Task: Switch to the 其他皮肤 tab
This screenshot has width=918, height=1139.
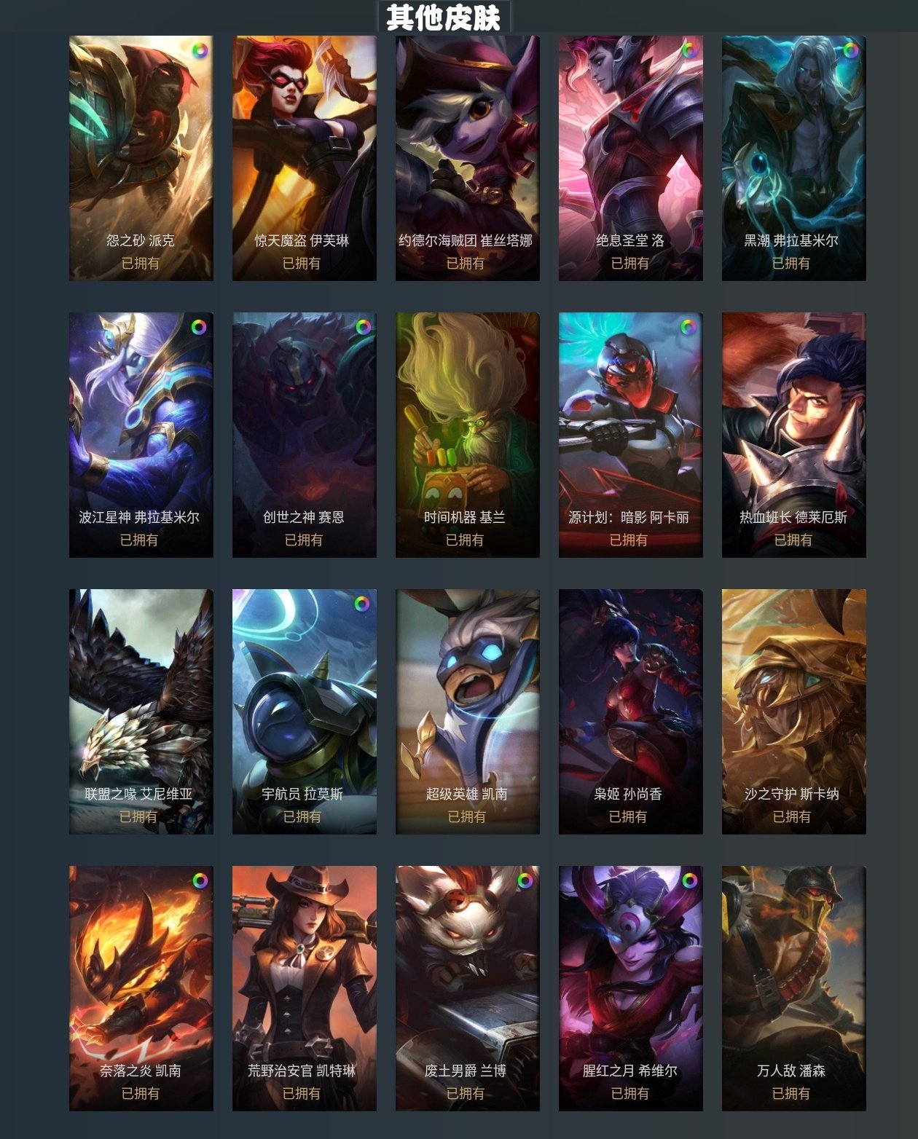Action: pos(444,17)
